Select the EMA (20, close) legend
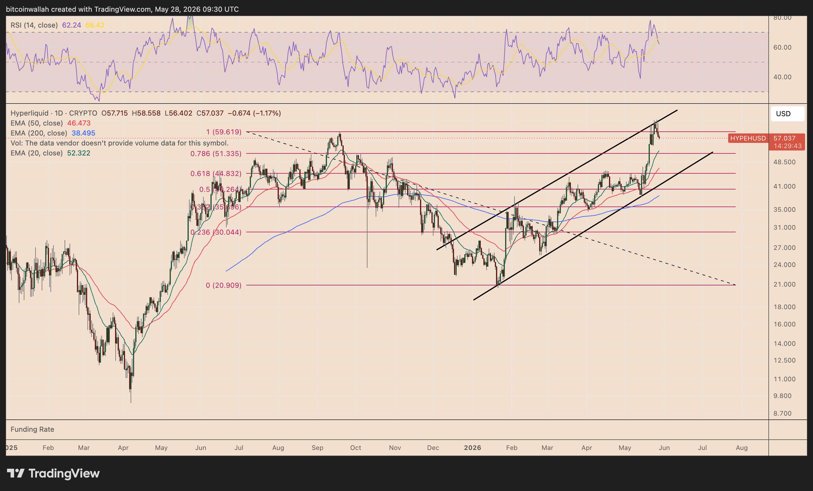This screenshot has width=813, height=491. (x=37, y=153)
